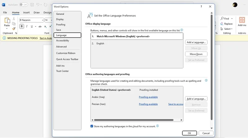
Task: Open the Proofing options category
Action: [x=60, y=24]
